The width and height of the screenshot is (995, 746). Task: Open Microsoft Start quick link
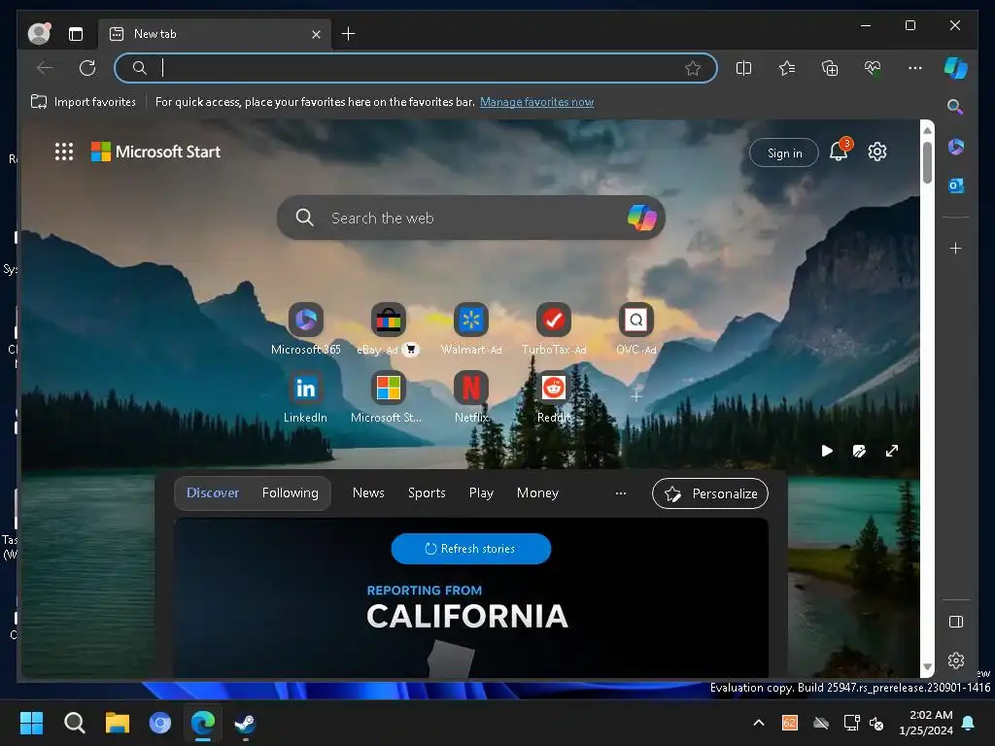click(388, 397)
